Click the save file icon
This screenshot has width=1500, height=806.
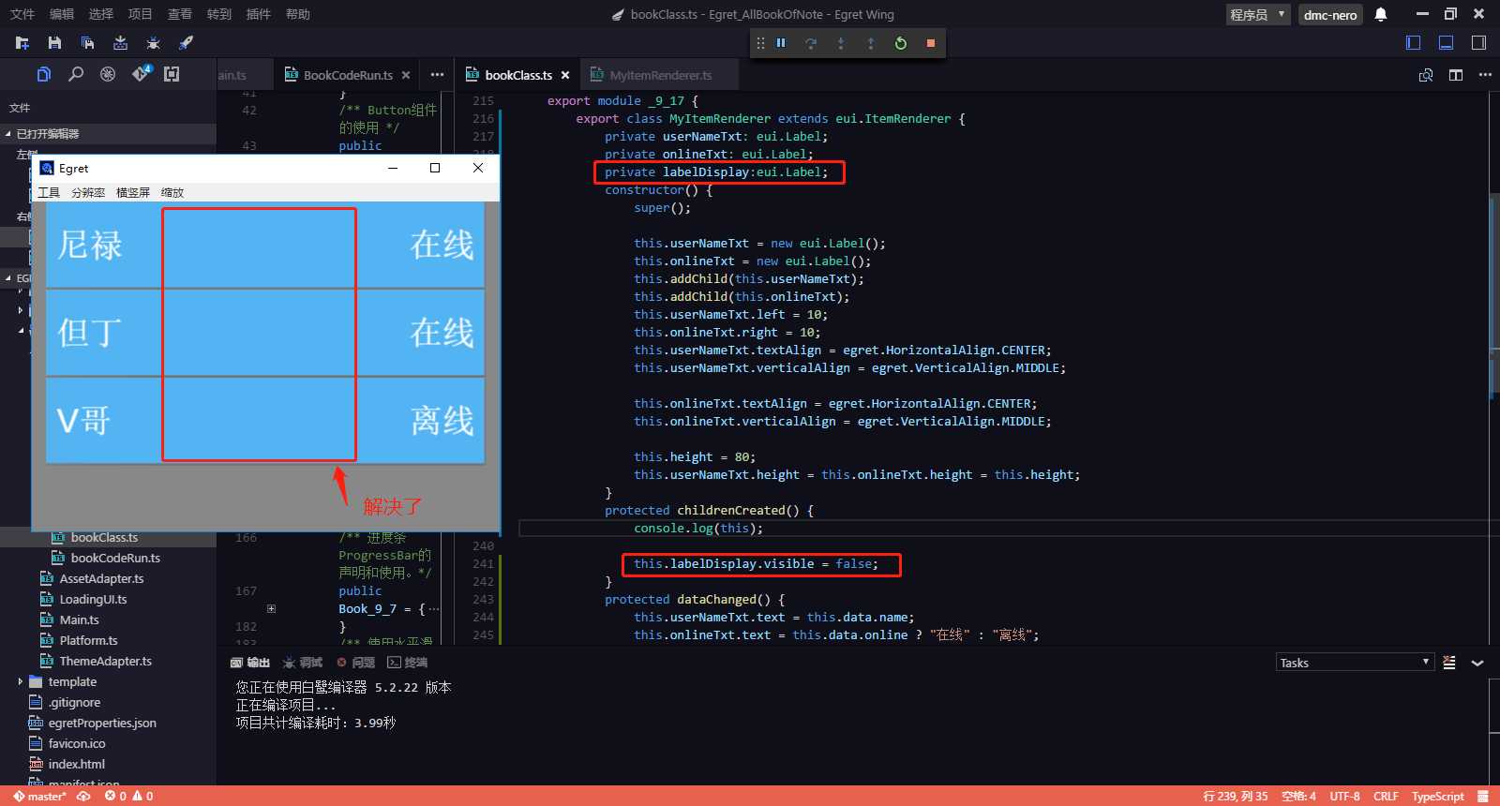54,43
